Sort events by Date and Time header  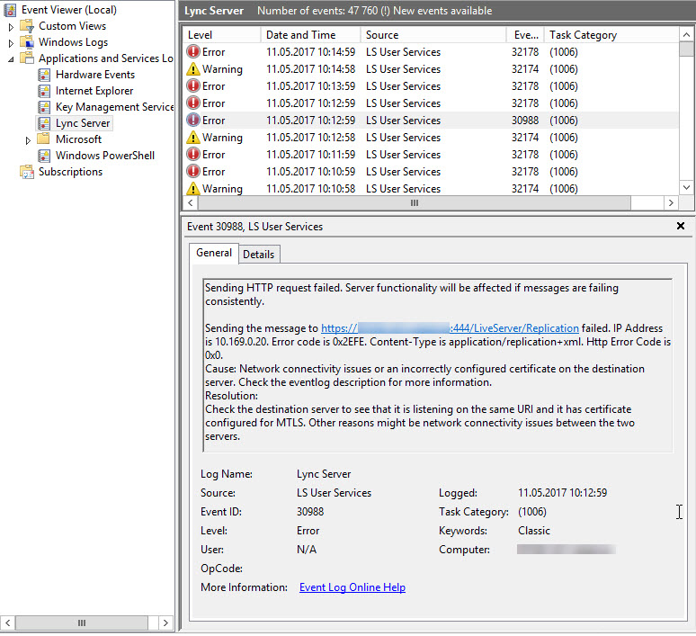click(x=311, y=35)
